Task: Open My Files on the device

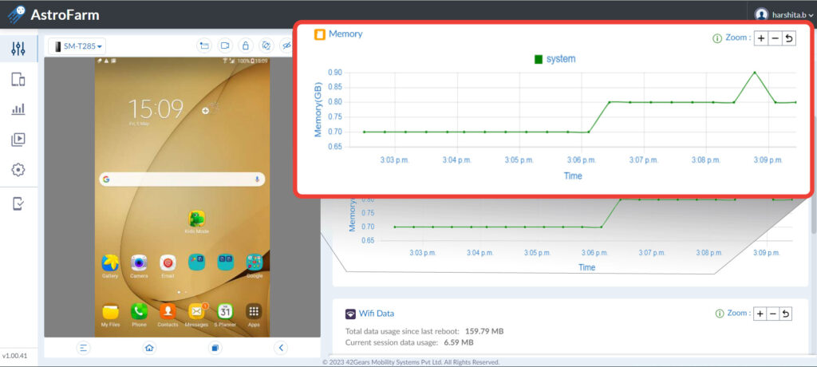Action: pos(110,315)
